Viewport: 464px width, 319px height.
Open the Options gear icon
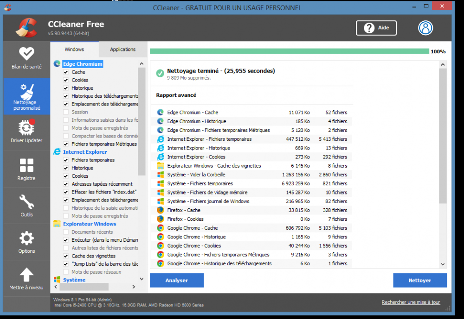click(26, 238)
